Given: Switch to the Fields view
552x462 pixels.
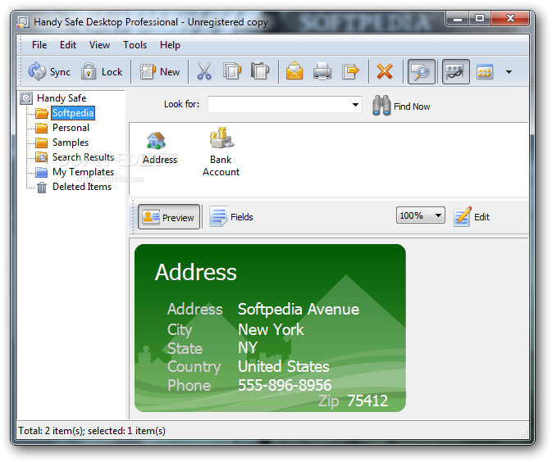Looking at the screenshot, I should (231, 217).
